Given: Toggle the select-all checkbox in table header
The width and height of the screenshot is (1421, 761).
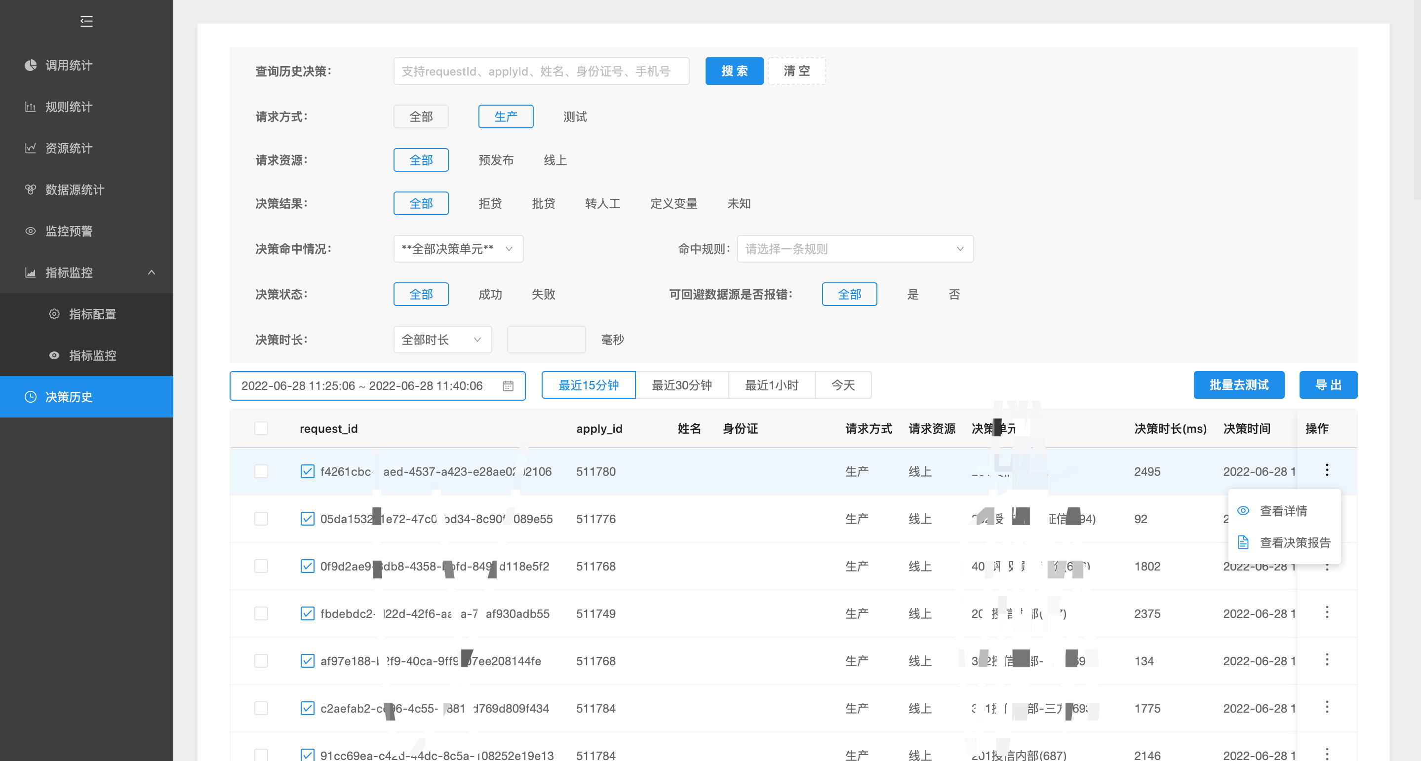Looking at the screenshot, I should point(262,428).
